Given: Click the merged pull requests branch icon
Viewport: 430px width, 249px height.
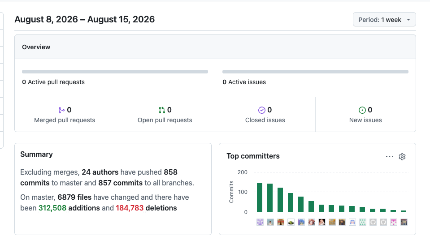Looking at the screenshot, I should coord(61,110).
